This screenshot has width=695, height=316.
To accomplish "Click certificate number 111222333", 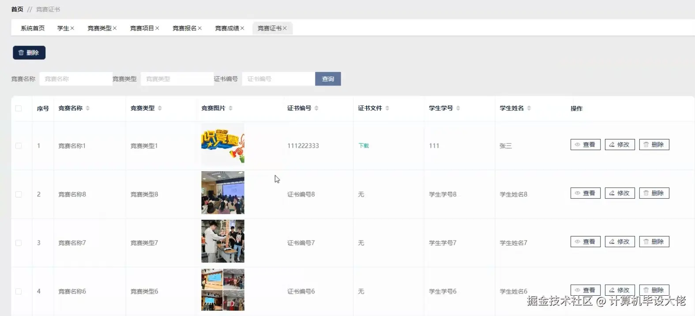I will (x=303, y=146).
